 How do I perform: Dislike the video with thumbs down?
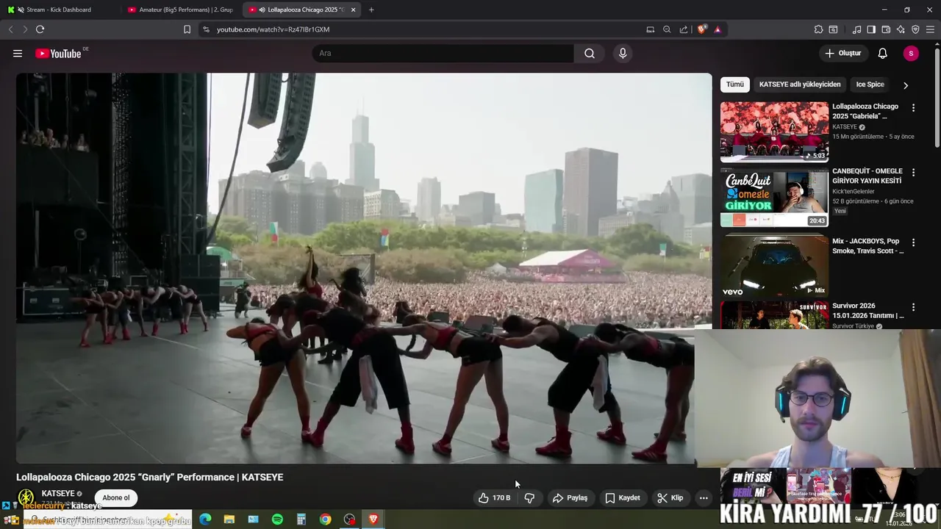click(529, 498)
